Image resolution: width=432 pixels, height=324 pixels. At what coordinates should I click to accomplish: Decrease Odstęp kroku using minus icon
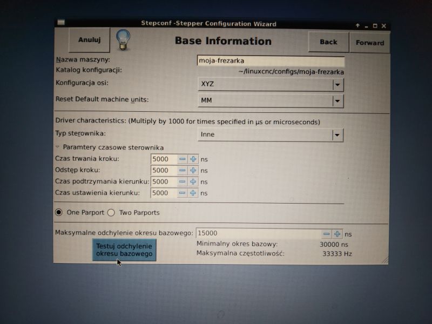(182, 171)
